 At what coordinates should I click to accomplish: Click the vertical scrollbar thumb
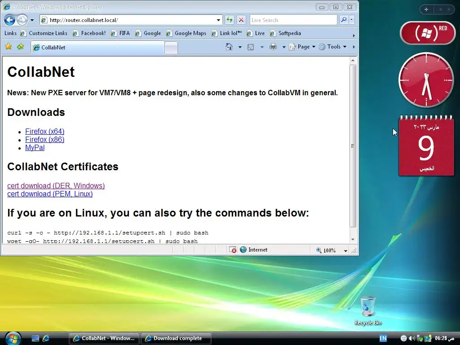pyautogui.click(x=353, y=146)
